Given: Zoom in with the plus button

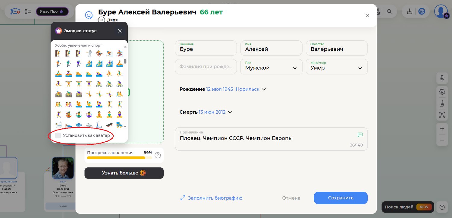Looking at the screenshot, I should (x=442, y=128).
